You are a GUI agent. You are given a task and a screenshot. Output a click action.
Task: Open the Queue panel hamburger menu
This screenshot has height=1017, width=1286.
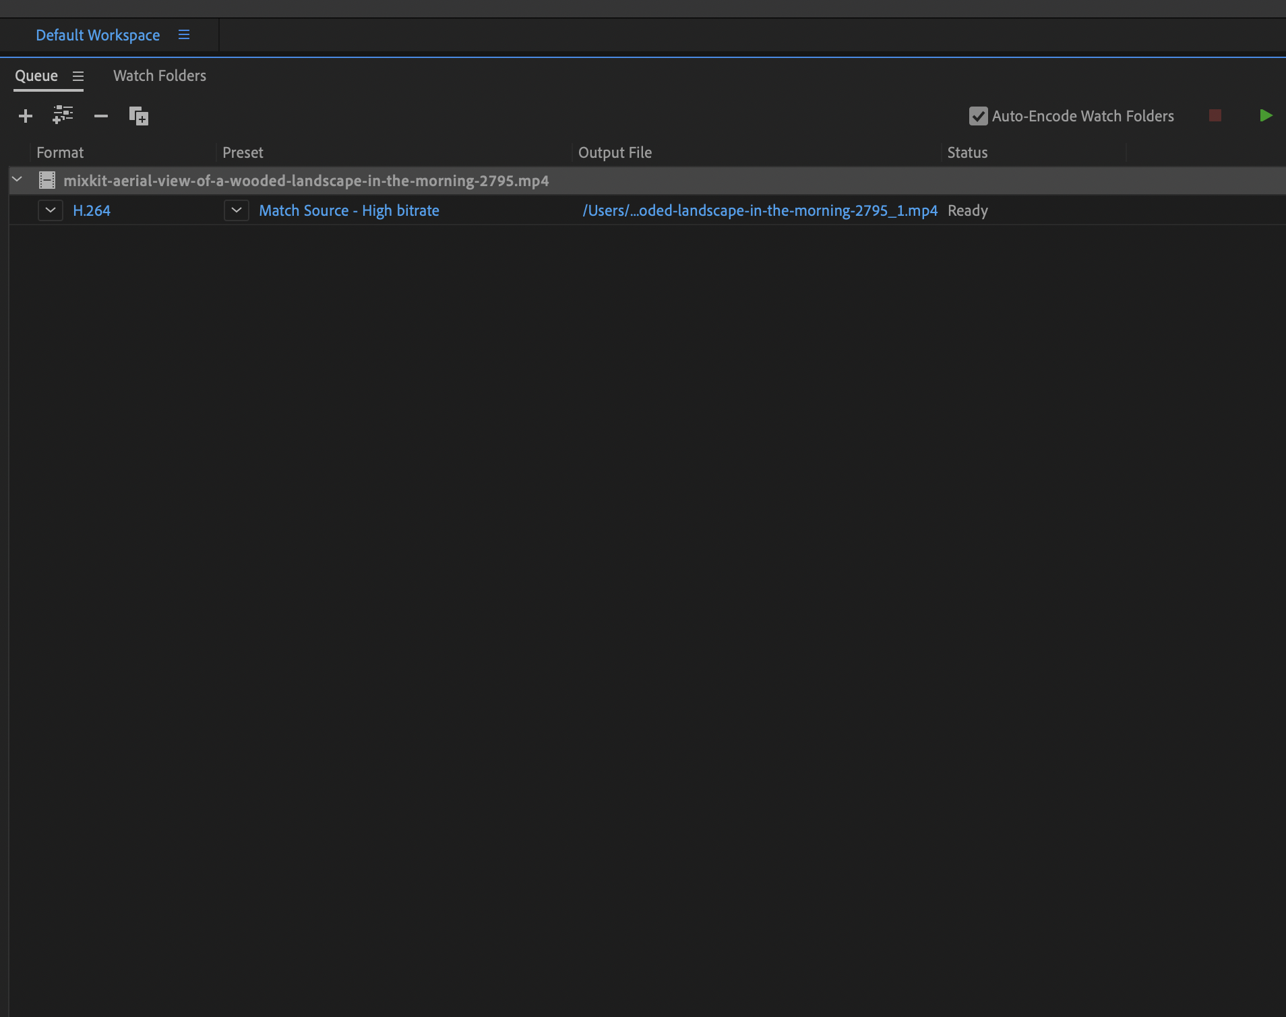[x=78, y=76]
